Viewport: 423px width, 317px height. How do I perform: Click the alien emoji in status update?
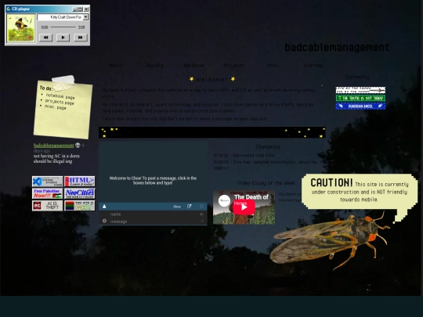pos(78,146)
